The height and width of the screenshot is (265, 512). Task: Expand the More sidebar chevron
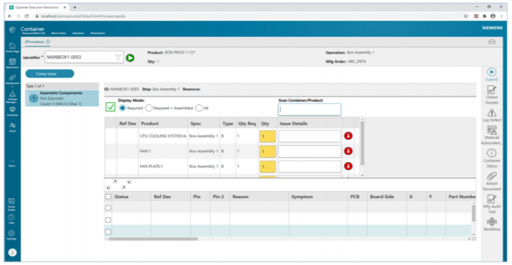(x=13, y=161)
